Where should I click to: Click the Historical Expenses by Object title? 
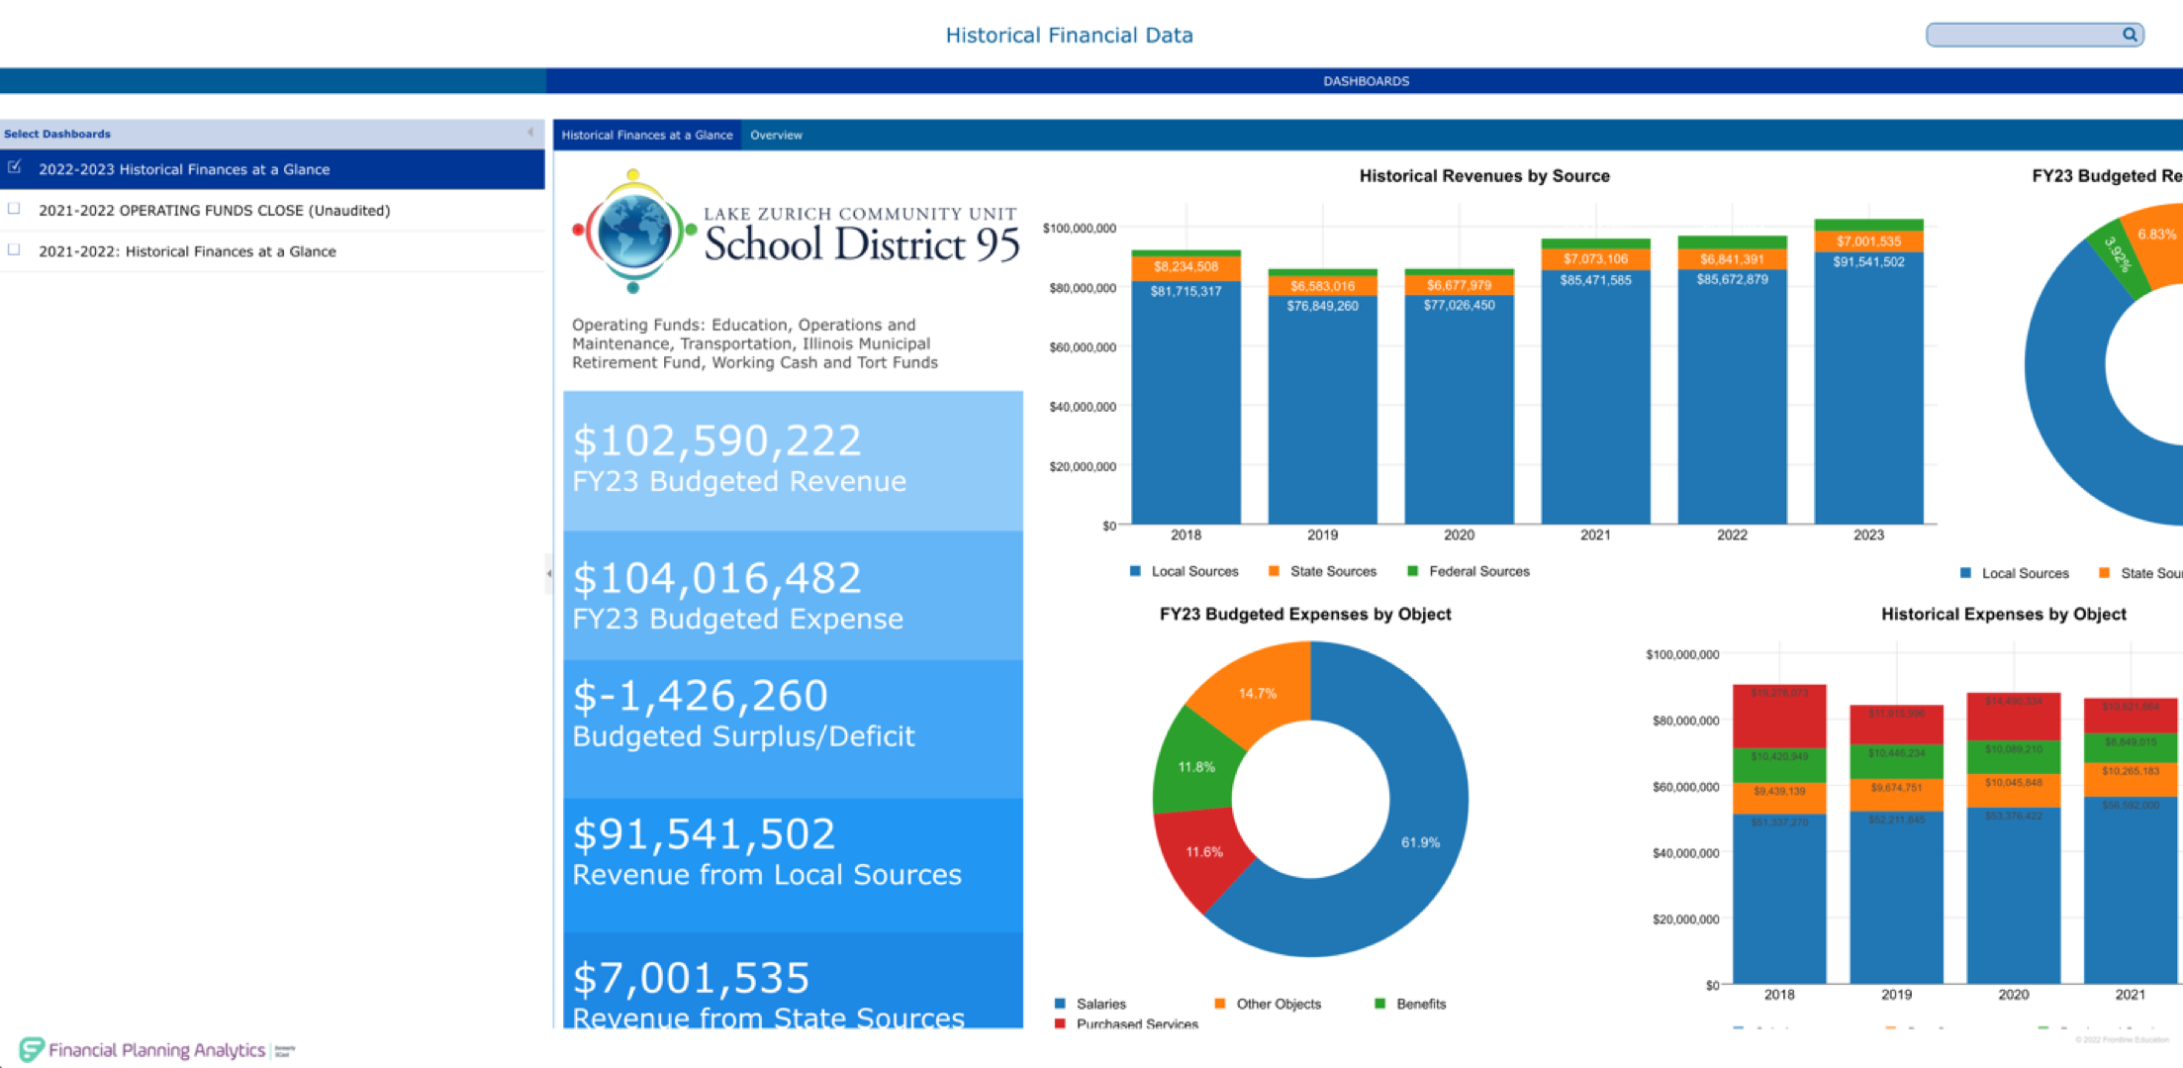(2003, 614)
